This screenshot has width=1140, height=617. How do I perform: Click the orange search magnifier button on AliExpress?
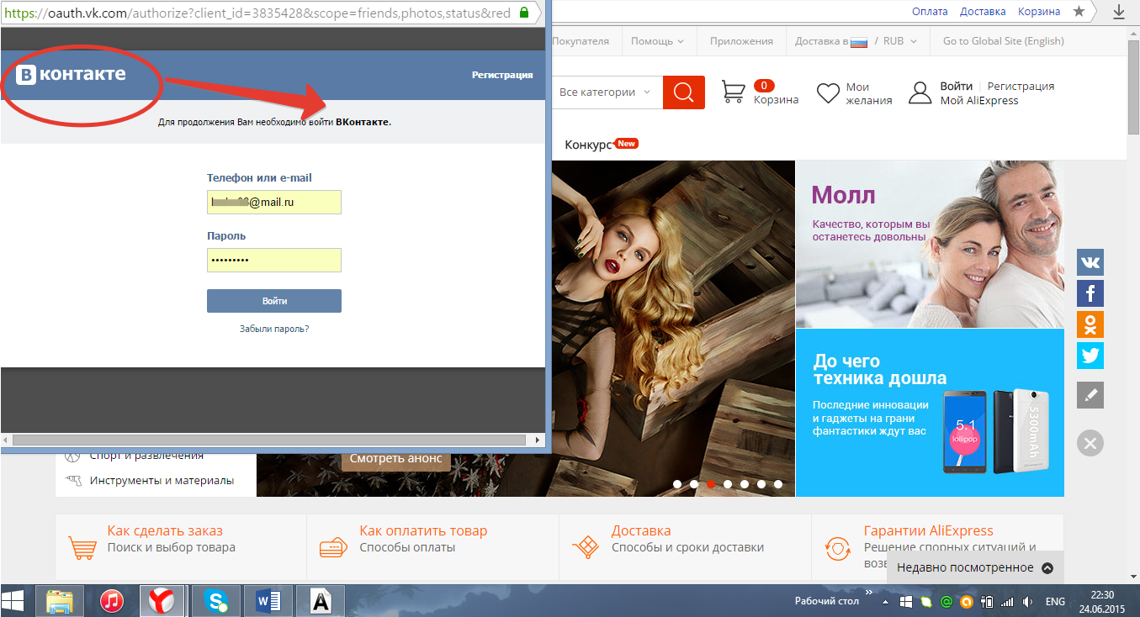click(683, 92)
